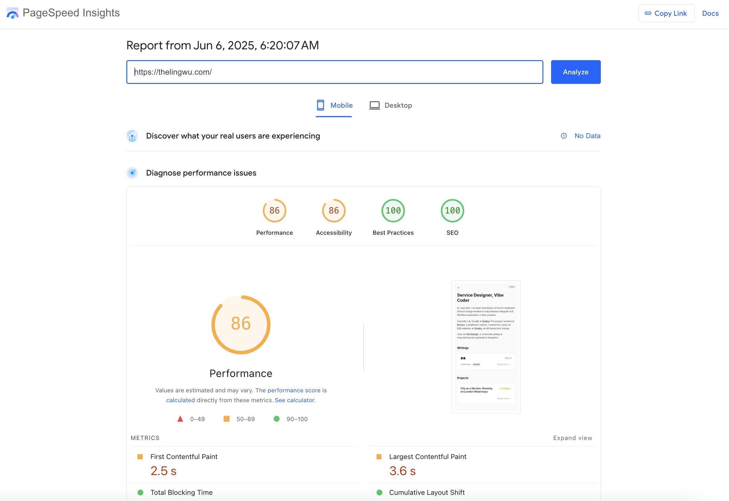Image resolution: width=729 pixels, height=501 pixels.
Task: Jump to Best Practices score gauge 100
Action: click(393, 211)
